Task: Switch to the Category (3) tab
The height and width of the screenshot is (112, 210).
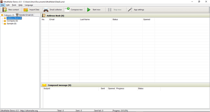Action: (8, 15)
